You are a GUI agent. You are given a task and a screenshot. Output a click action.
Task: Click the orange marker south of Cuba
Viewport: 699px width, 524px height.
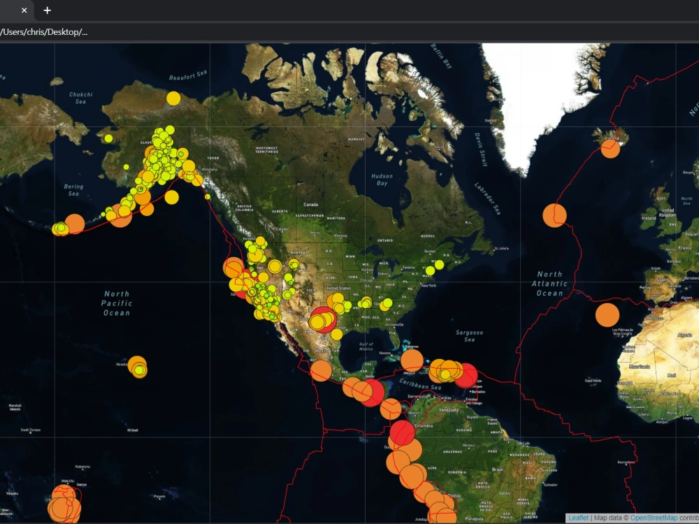click(412, 361)
